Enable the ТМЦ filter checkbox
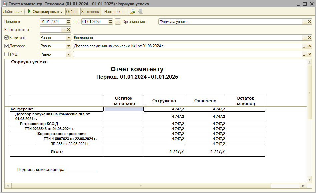This screenshot has width=316, height=193. (x=7, y=54)
